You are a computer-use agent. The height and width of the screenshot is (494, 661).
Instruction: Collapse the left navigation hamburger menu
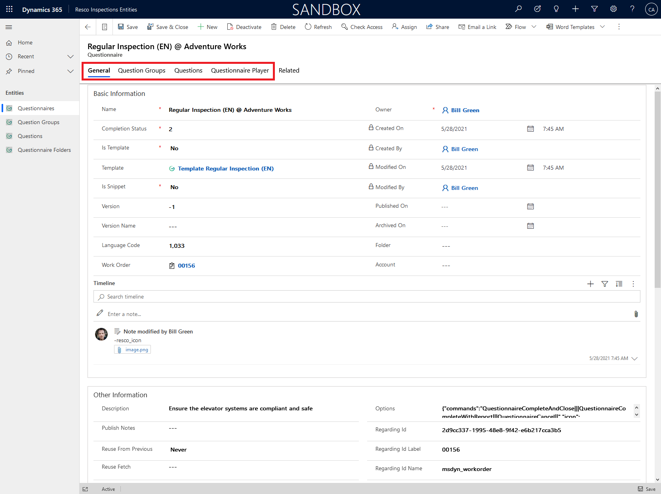9,27
